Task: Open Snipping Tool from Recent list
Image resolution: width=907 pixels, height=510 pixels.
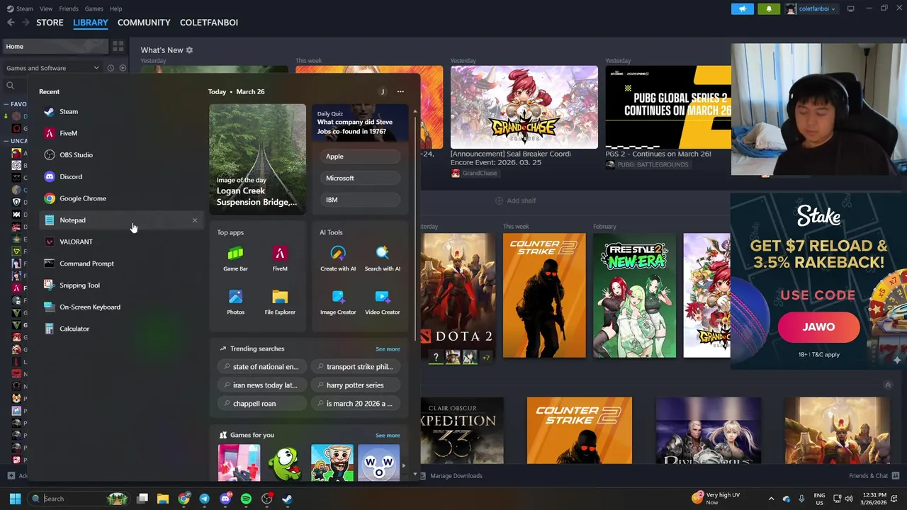Action: 120,285
